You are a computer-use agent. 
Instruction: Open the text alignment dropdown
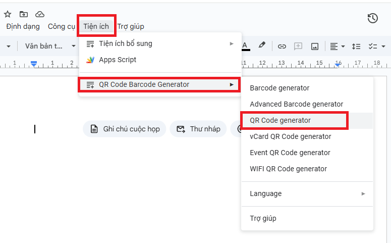tap(337, 46)
